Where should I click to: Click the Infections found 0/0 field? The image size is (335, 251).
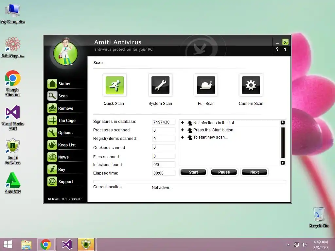pos(164,165)
